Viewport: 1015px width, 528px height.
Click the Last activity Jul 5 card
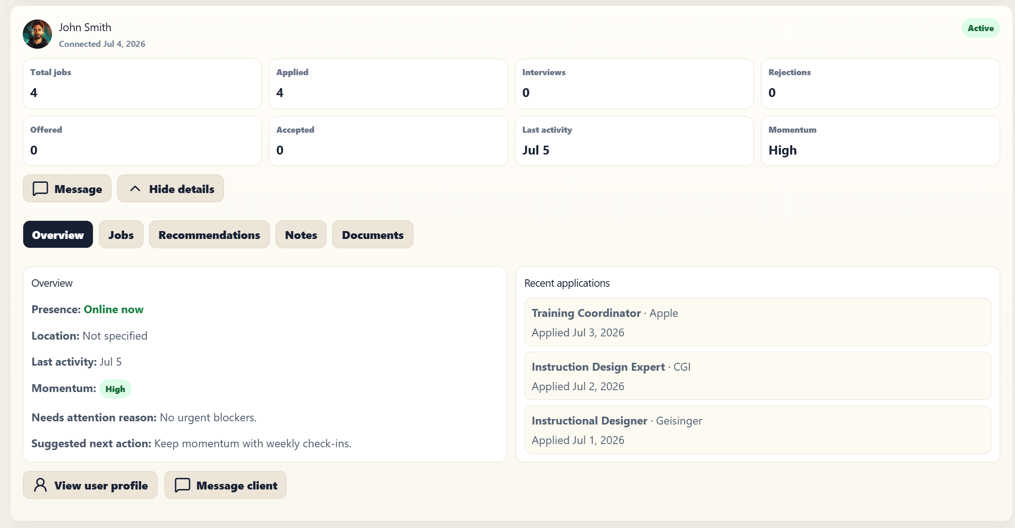[x=635, y=141]
